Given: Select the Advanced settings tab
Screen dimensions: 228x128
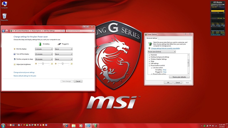Looking at the screenshot, I should (x=152, y=38).
